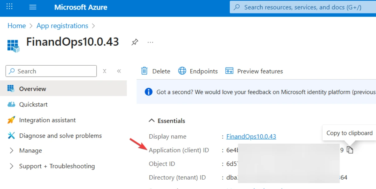Click the global resource search box
This screenshot has height=189, width=376.
click(303, 7)
